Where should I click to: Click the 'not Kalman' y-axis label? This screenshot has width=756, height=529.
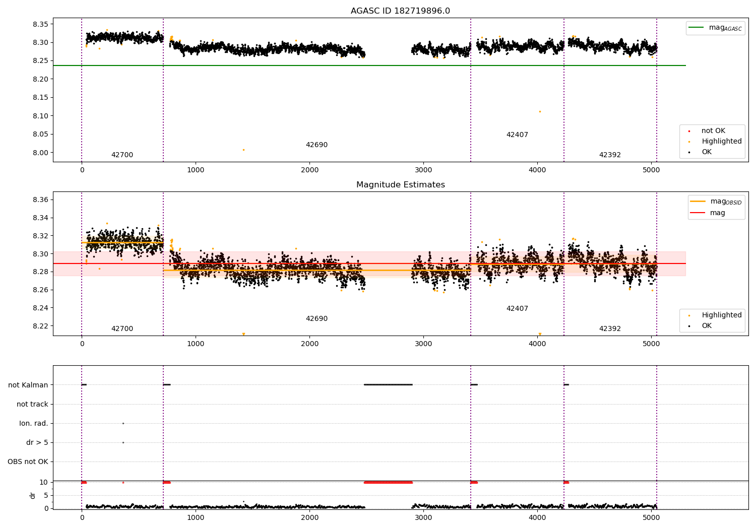28,385
